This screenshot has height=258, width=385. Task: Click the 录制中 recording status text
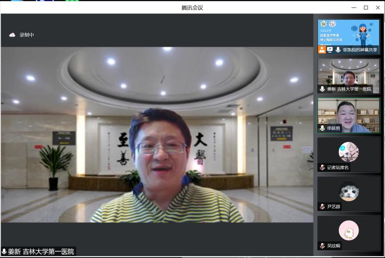click(27, 35)
